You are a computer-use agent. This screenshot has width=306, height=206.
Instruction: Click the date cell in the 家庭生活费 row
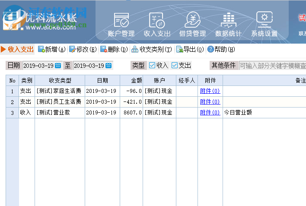tap(102, 91)
